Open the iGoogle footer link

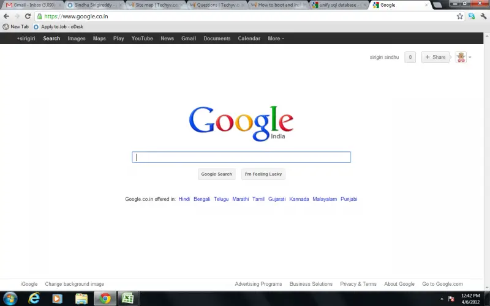point(29,284)
